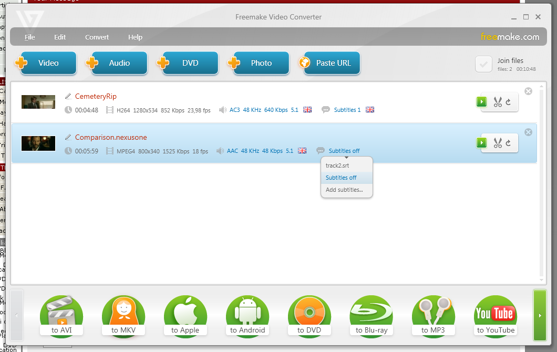Open the Subtitles 1 dropdown for CemeteryRip
This screenshot has height=352, width=557.
click(x=347, y=110)
